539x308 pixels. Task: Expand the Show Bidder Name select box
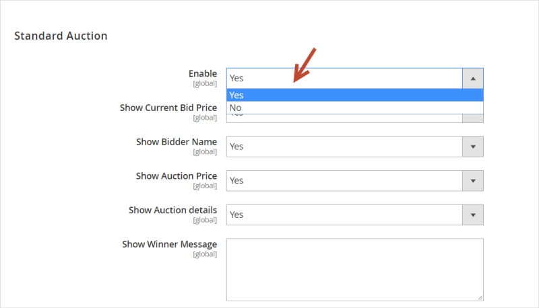tap(355, 147)
